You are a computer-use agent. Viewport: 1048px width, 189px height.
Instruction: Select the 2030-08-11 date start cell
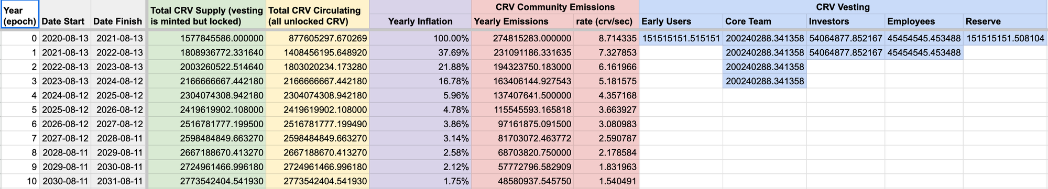click(x=65, y=181)
